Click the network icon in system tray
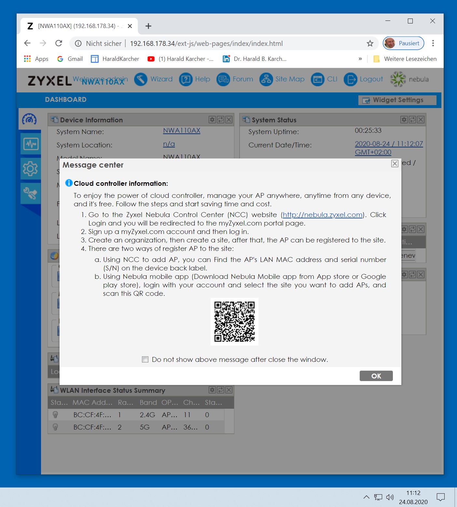This screenshot has width=457, height=507. [x=378, y=497]
